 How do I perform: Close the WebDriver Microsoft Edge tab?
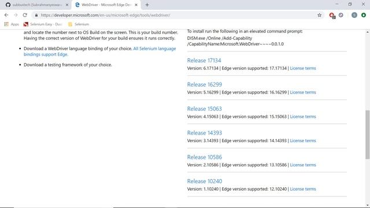[136, 5]
